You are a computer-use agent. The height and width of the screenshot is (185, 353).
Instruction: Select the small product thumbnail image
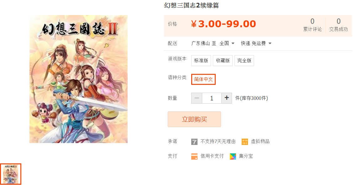[x=11, y=174]
